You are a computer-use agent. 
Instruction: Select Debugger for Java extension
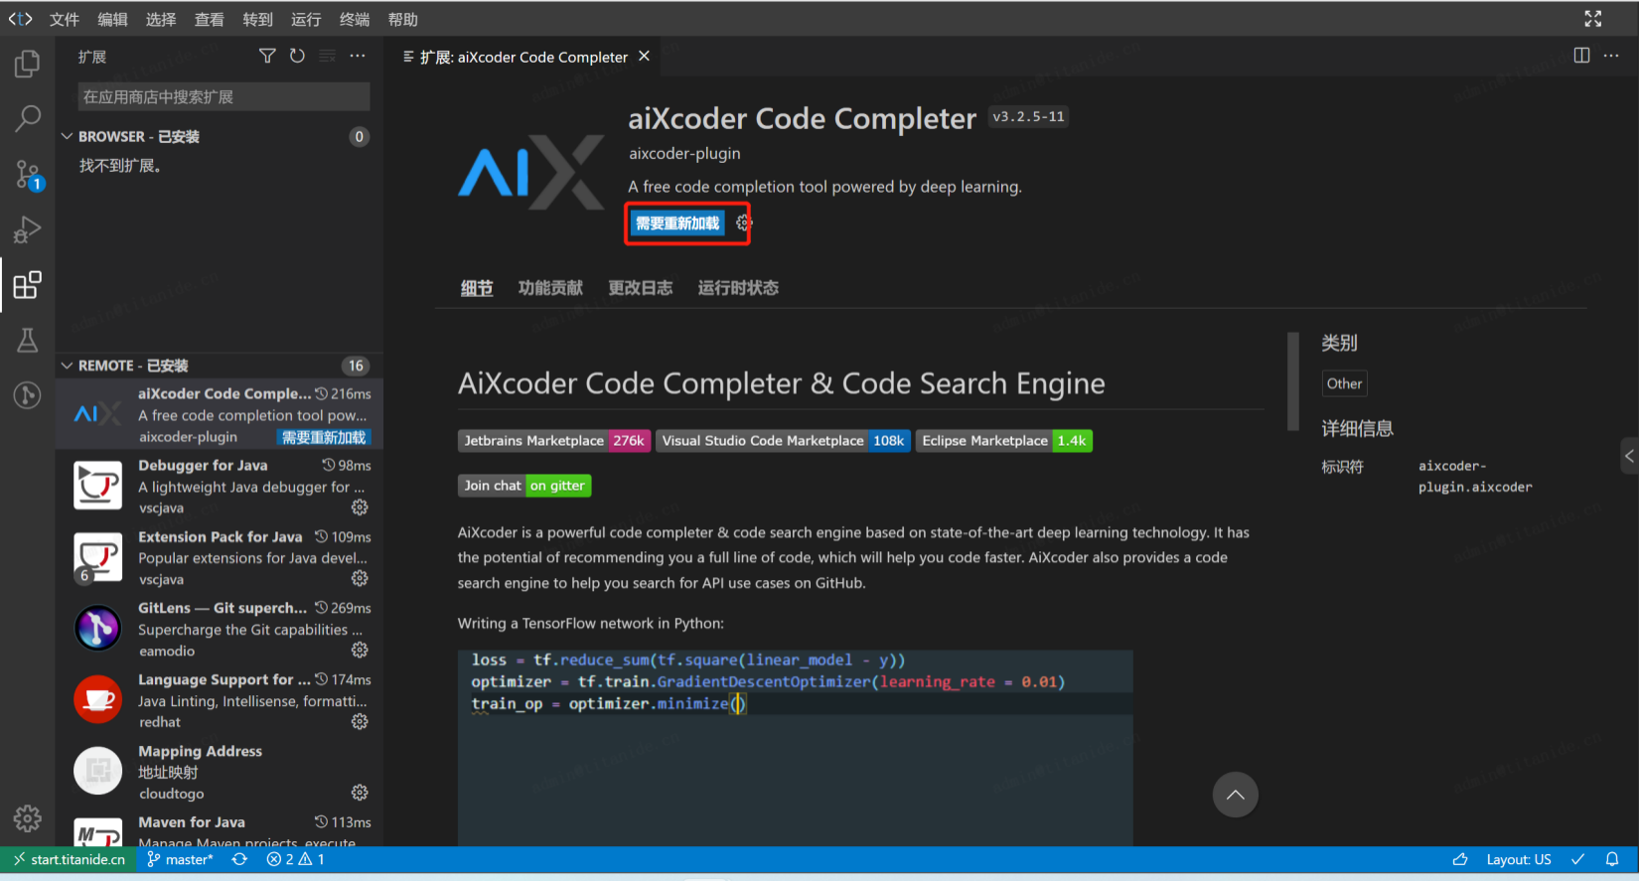coord(221,486)
